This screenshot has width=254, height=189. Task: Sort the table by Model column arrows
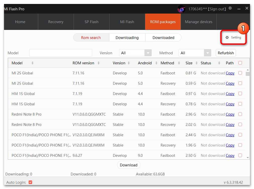(x=33, y=63)
